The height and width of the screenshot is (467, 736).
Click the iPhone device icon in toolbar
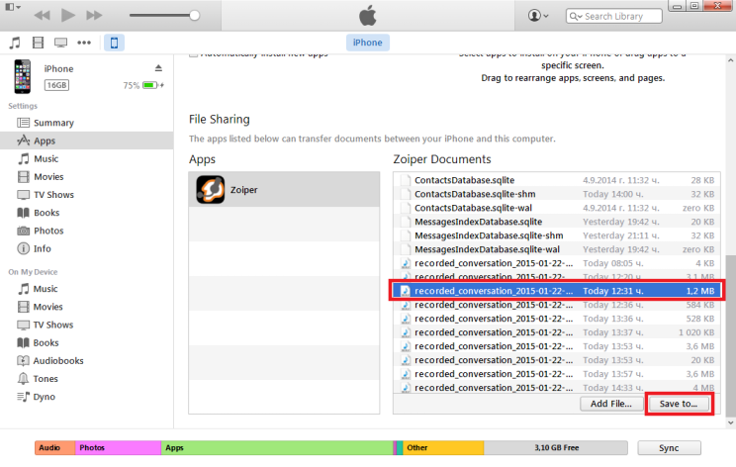tap(114, 43)
